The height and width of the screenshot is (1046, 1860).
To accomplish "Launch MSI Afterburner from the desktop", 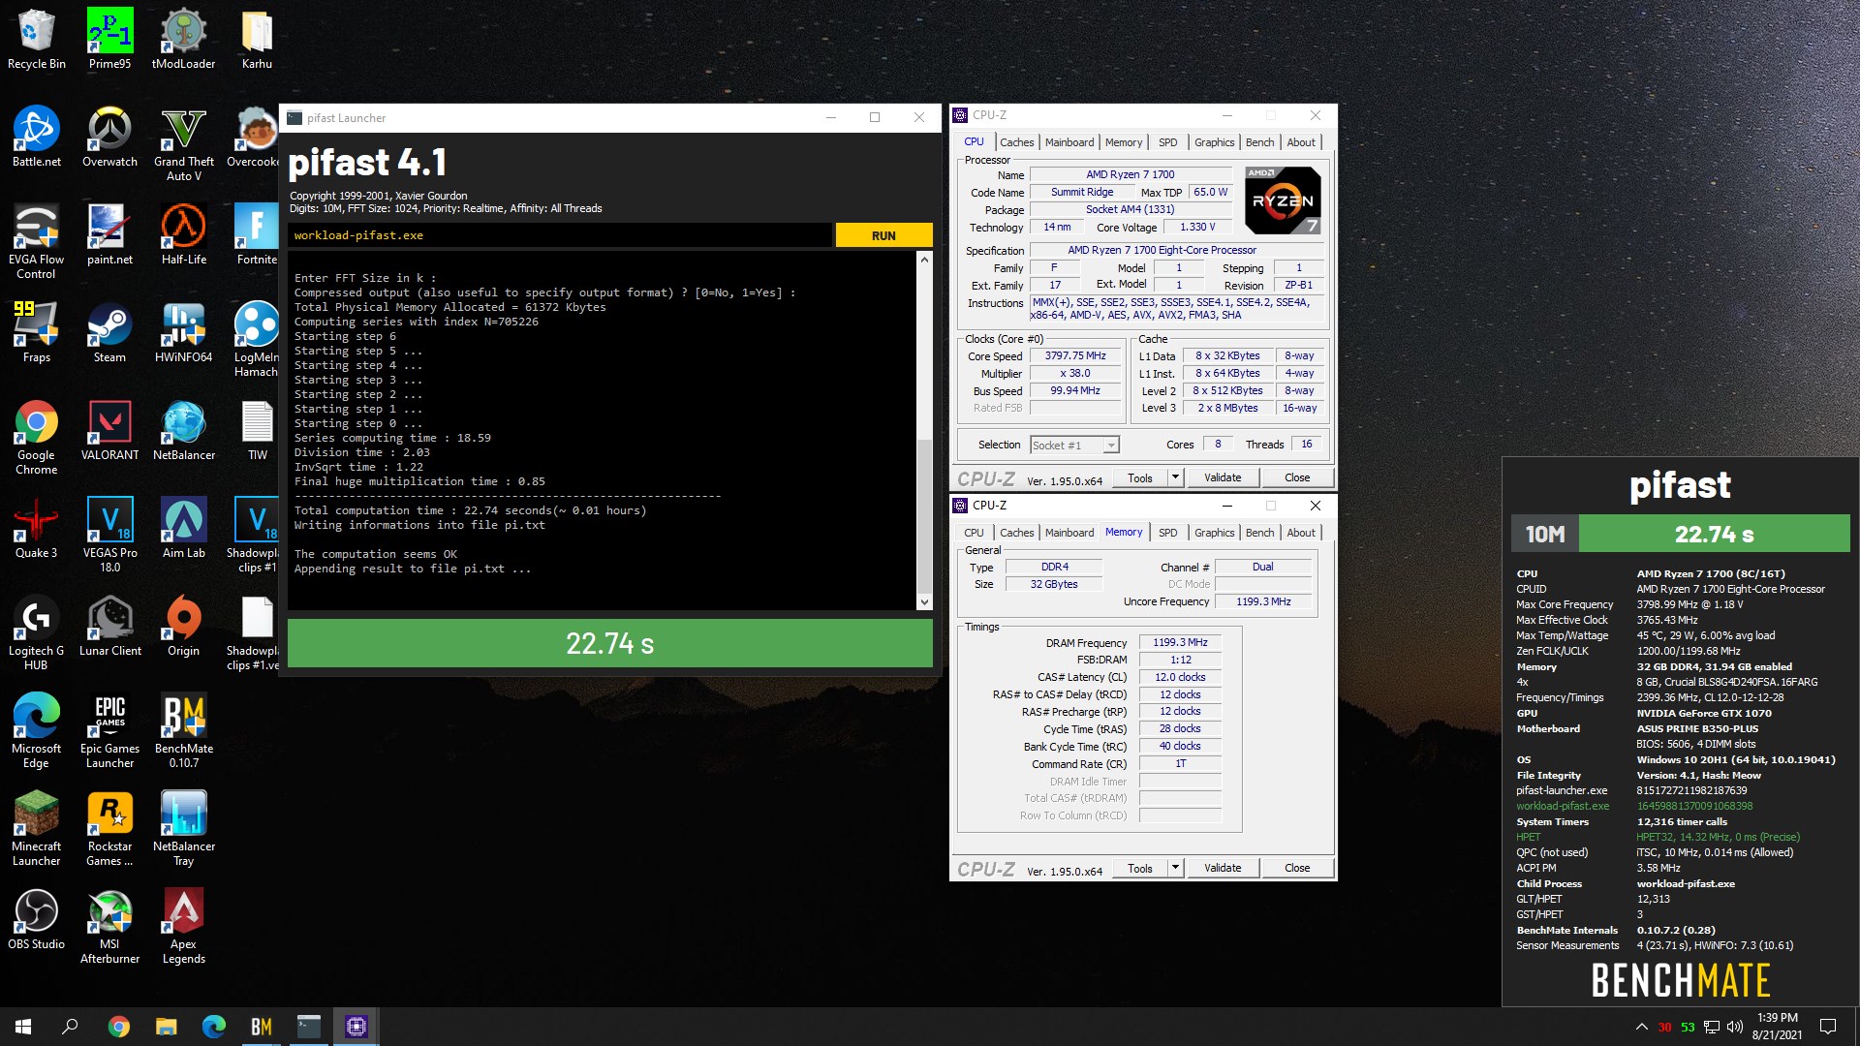I will [109, 927].
